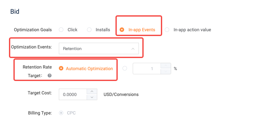This screenshot has width=269, height=132.
Task: Click the USD/Conversions unit label
Action: (121, 94)
